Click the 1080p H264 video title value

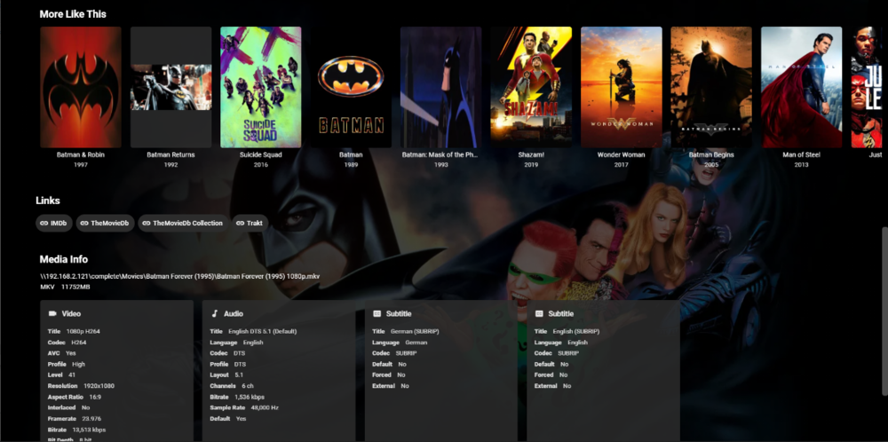pyautogui.click(x=83, y=331)
